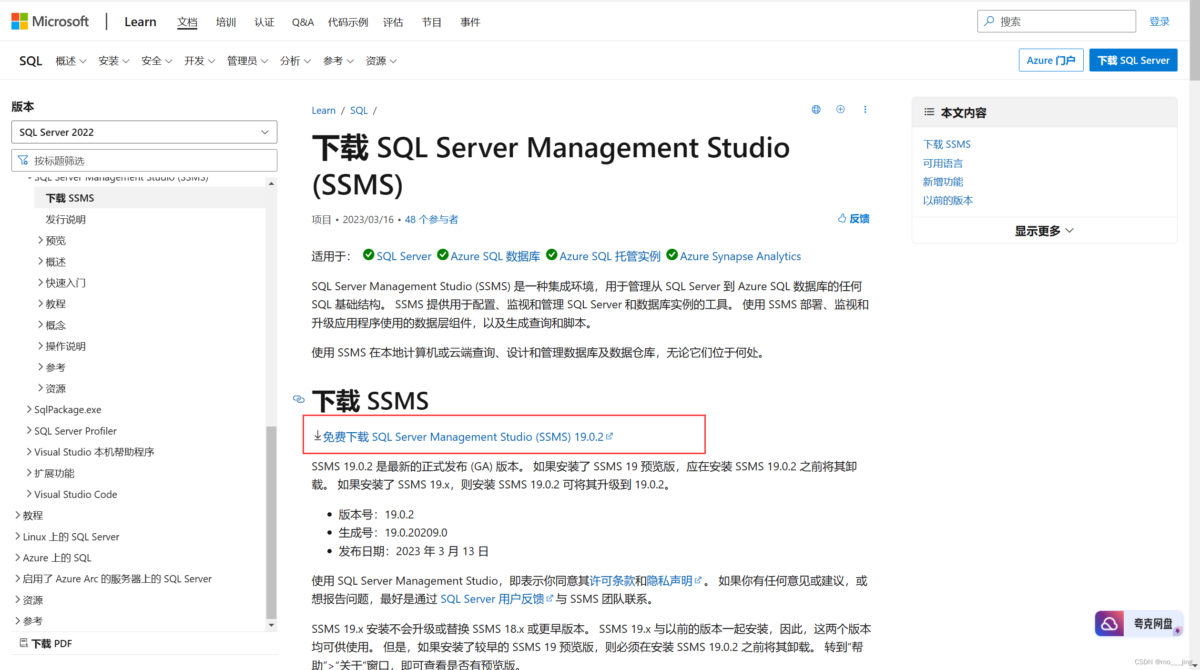The width and height of the screenshot is (1200, 670).
Task: Click the SQL breadcrumb link
Action: coord(359,110)
